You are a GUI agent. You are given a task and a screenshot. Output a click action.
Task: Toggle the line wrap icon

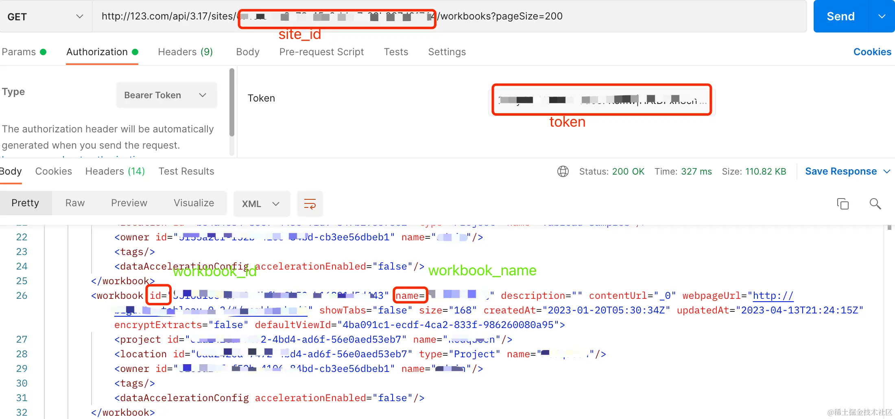tap(310, 204)
